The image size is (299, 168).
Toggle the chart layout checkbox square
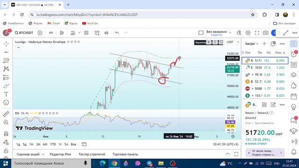pos(201,33)
